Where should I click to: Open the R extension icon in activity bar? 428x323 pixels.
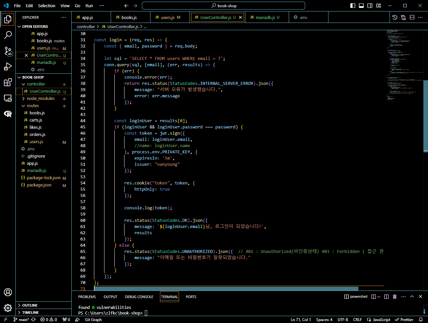click(x=8, y=114)
